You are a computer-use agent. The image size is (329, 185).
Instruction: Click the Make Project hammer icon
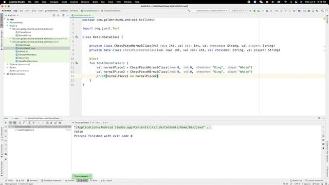tap(189, 11)
